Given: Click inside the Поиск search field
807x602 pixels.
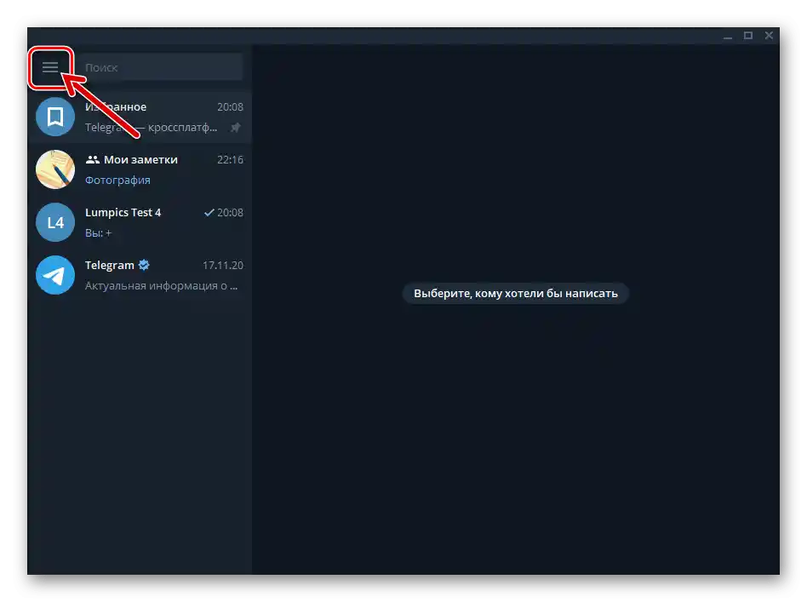Looking at the screenshot, I should click(x=162, y=66).
